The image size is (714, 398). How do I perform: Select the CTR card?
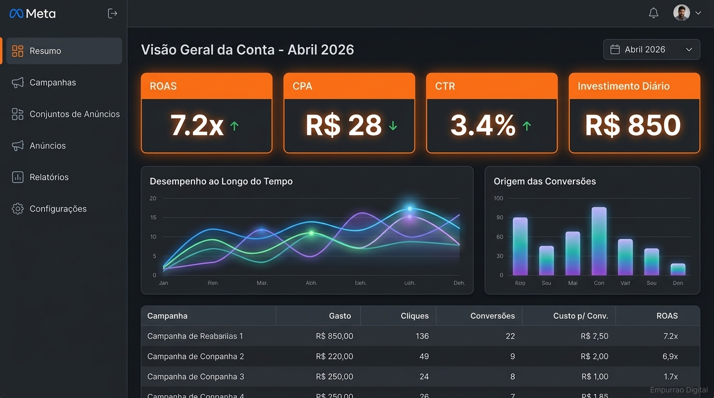tap(492, 113)
